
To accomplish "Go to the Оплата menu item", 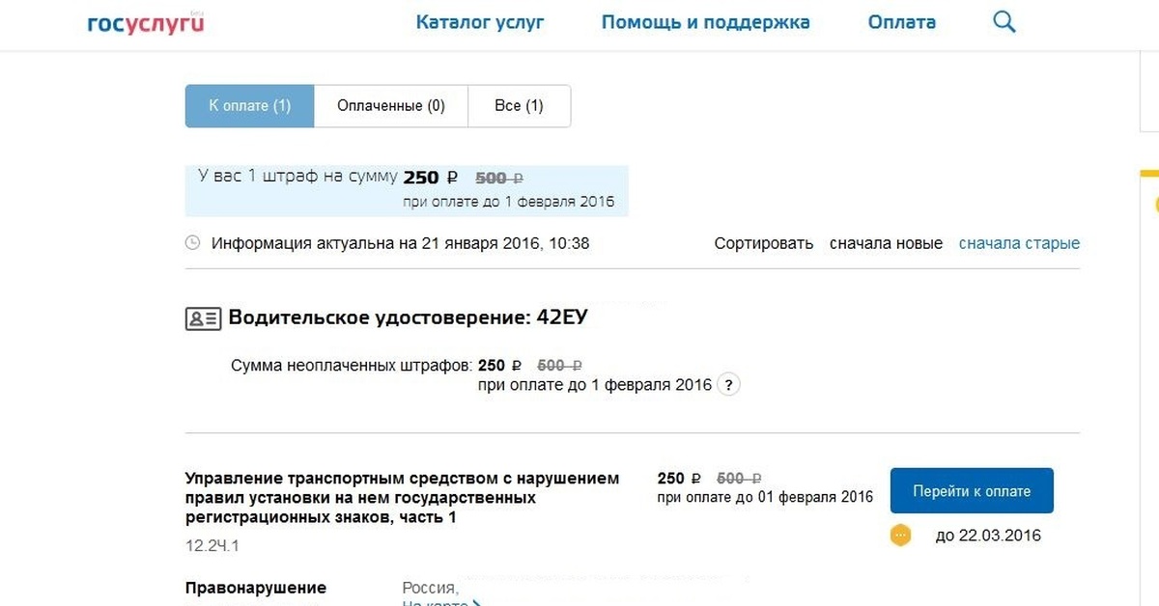I will coord(901,22).
